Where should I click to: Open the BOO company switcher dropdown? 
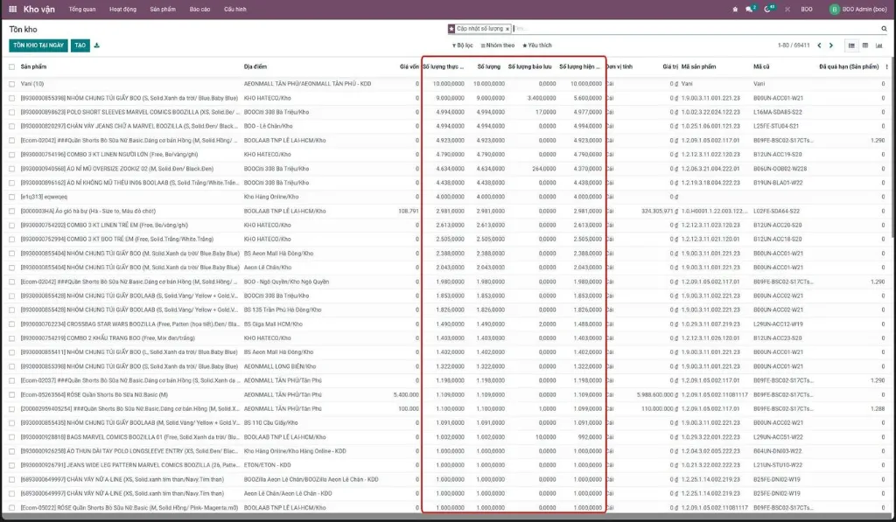pyautogui.click(x=806, y=9)
